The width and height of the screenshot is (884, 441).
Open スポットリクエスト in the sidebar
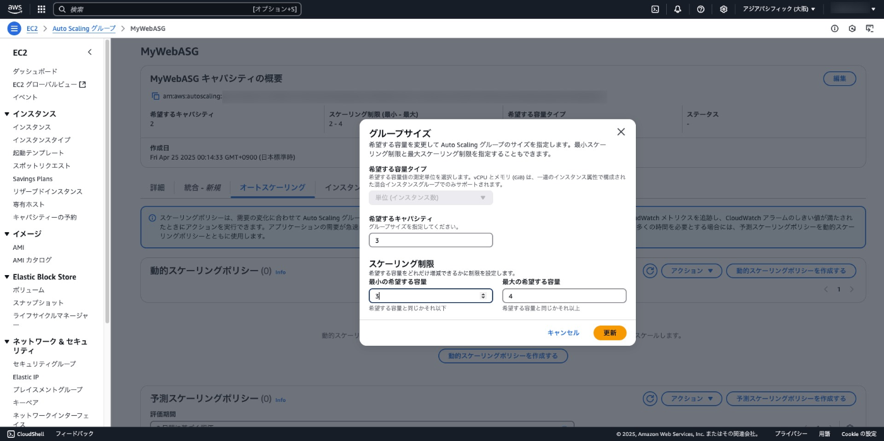click(42, 166)
